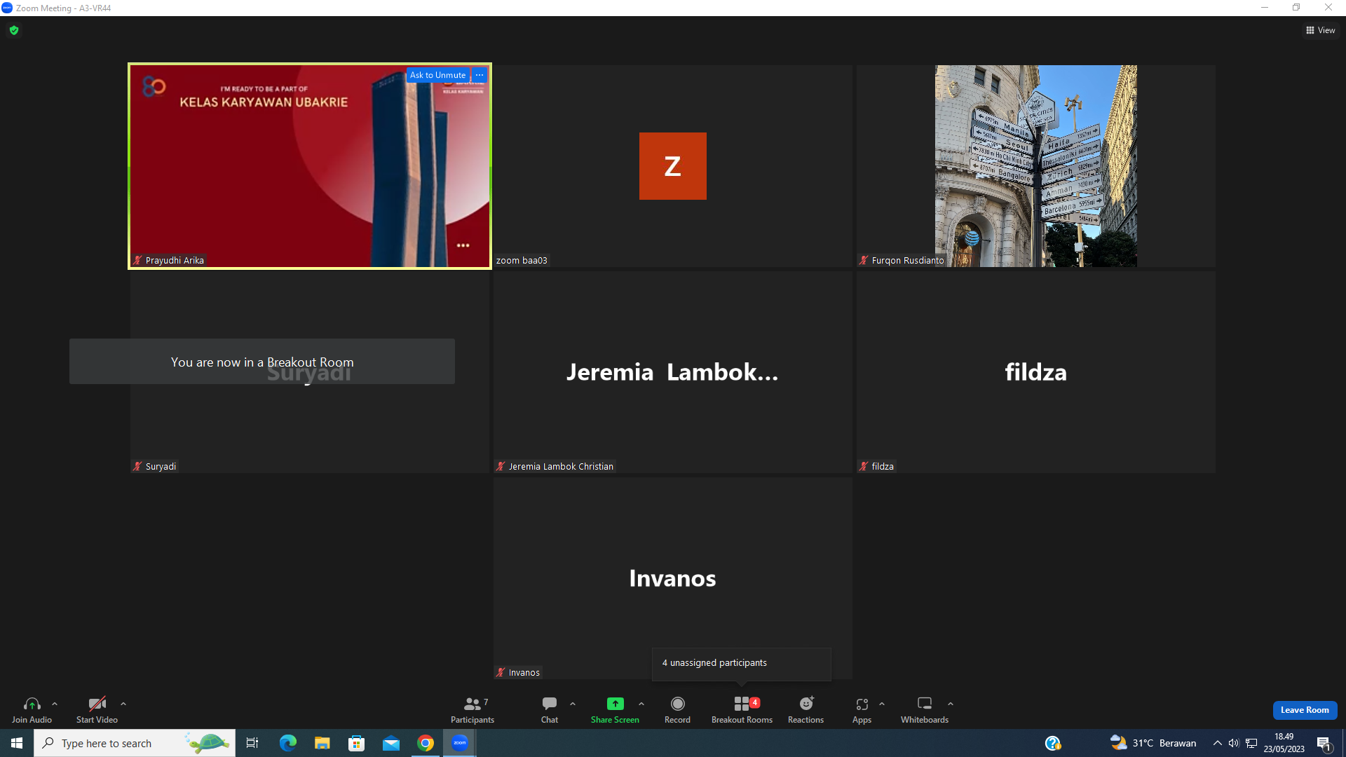Screen dimensions: 1346x757
Task: Open the Get Help tray icon
Action: pyautogui.click(x=1053, y=743)
